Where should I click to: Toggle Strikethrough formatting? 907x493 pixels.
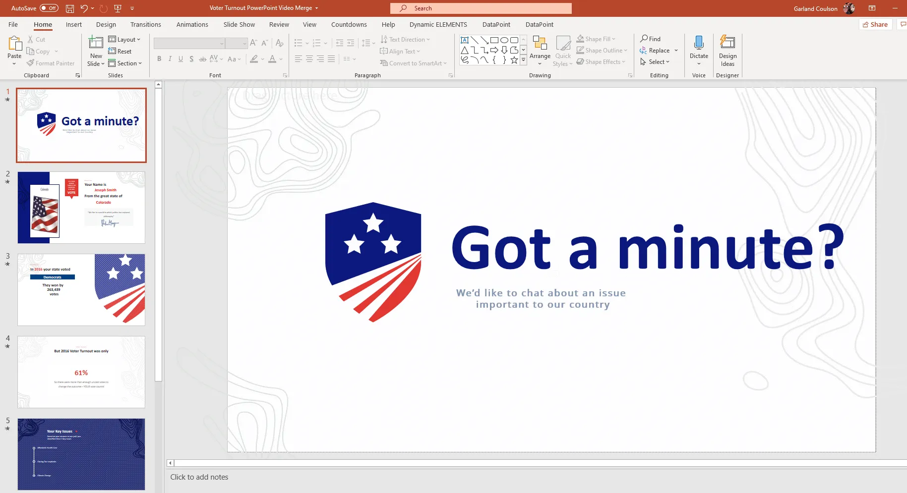[x=202, y=59]
